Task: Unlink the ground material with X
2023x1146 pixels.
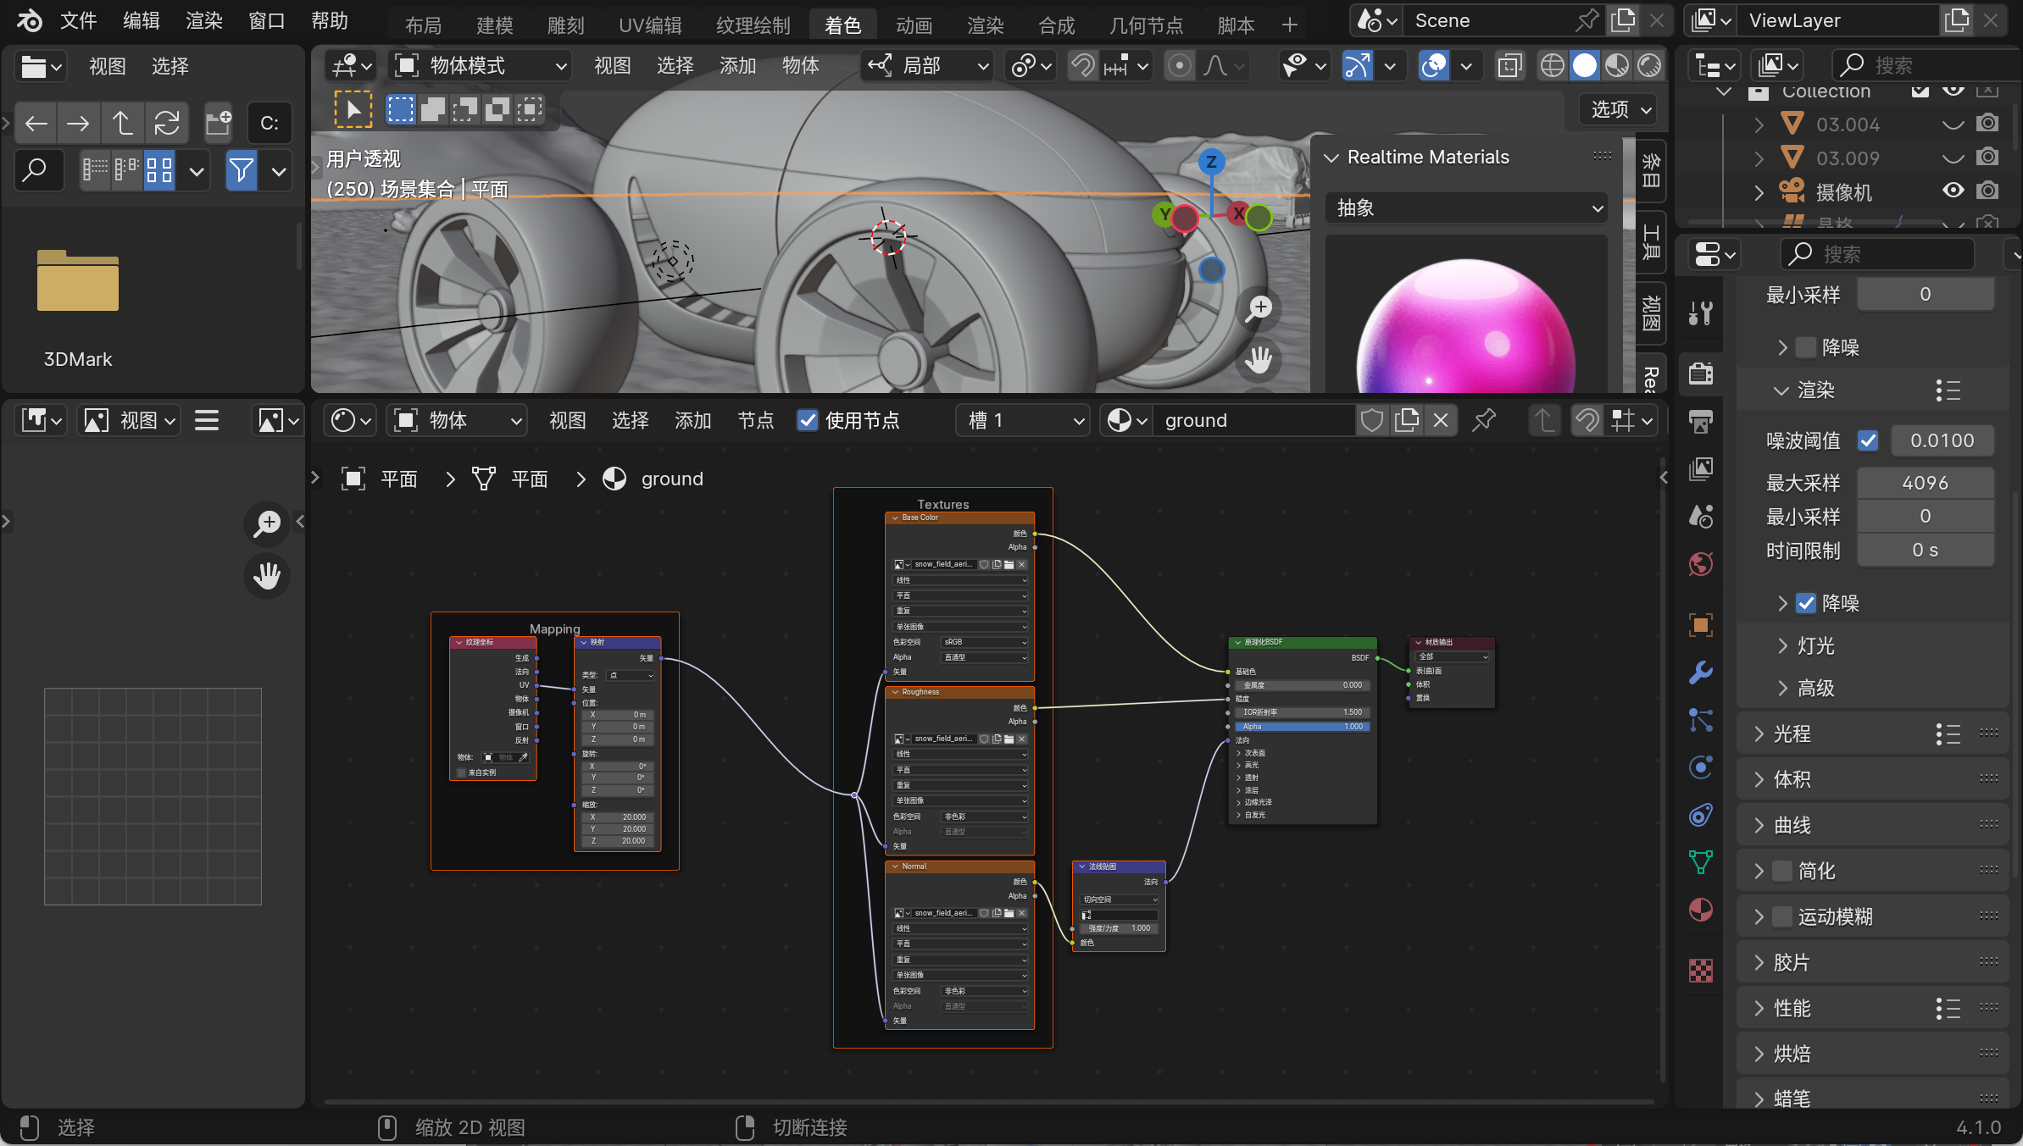Action: click(1440, 420)
